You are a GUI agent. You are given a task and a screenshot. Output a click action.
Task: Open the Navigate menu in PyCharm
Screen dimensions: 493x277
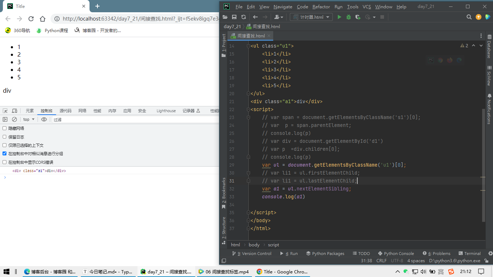283,6
